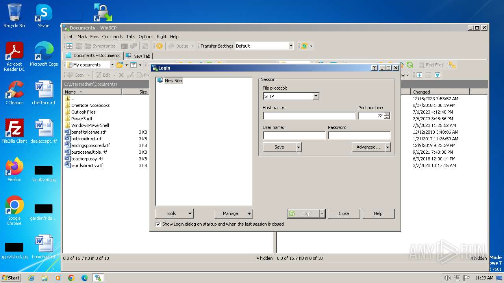Click the Windows Start button

[x=11, y=277]
